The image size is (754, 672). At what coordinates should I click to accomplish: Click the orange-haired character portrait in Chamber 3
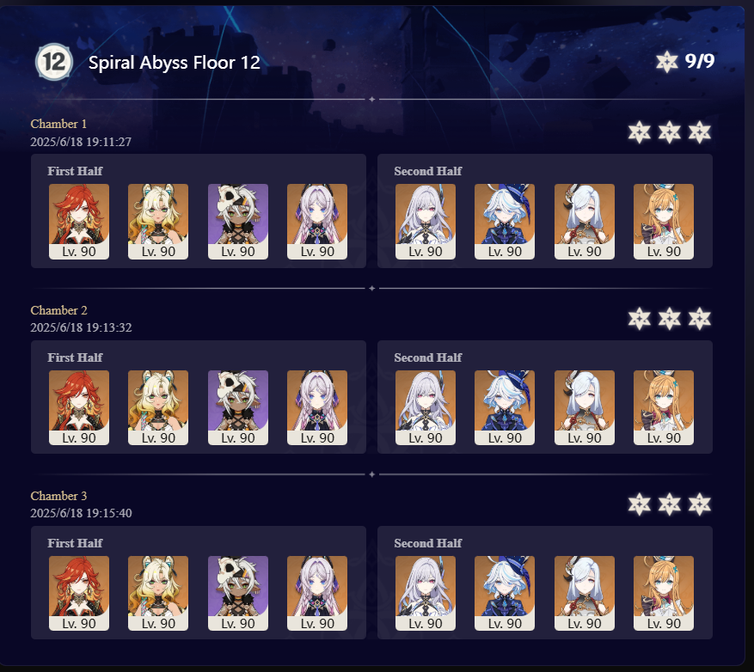coord(664,593)
